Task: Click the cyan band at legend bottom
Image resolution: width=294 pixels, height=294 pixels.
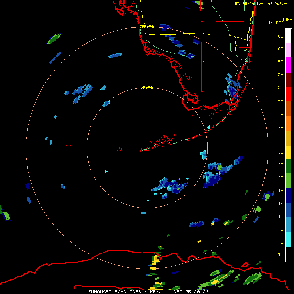Action: point(288,239)
